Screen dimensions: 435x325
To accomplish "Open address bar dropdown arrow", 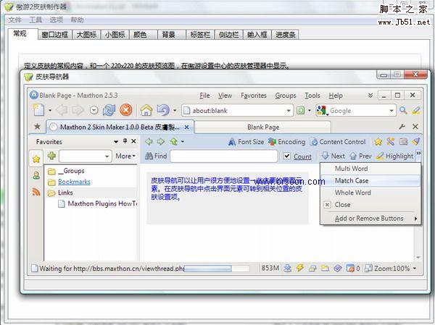I will 289,111.
